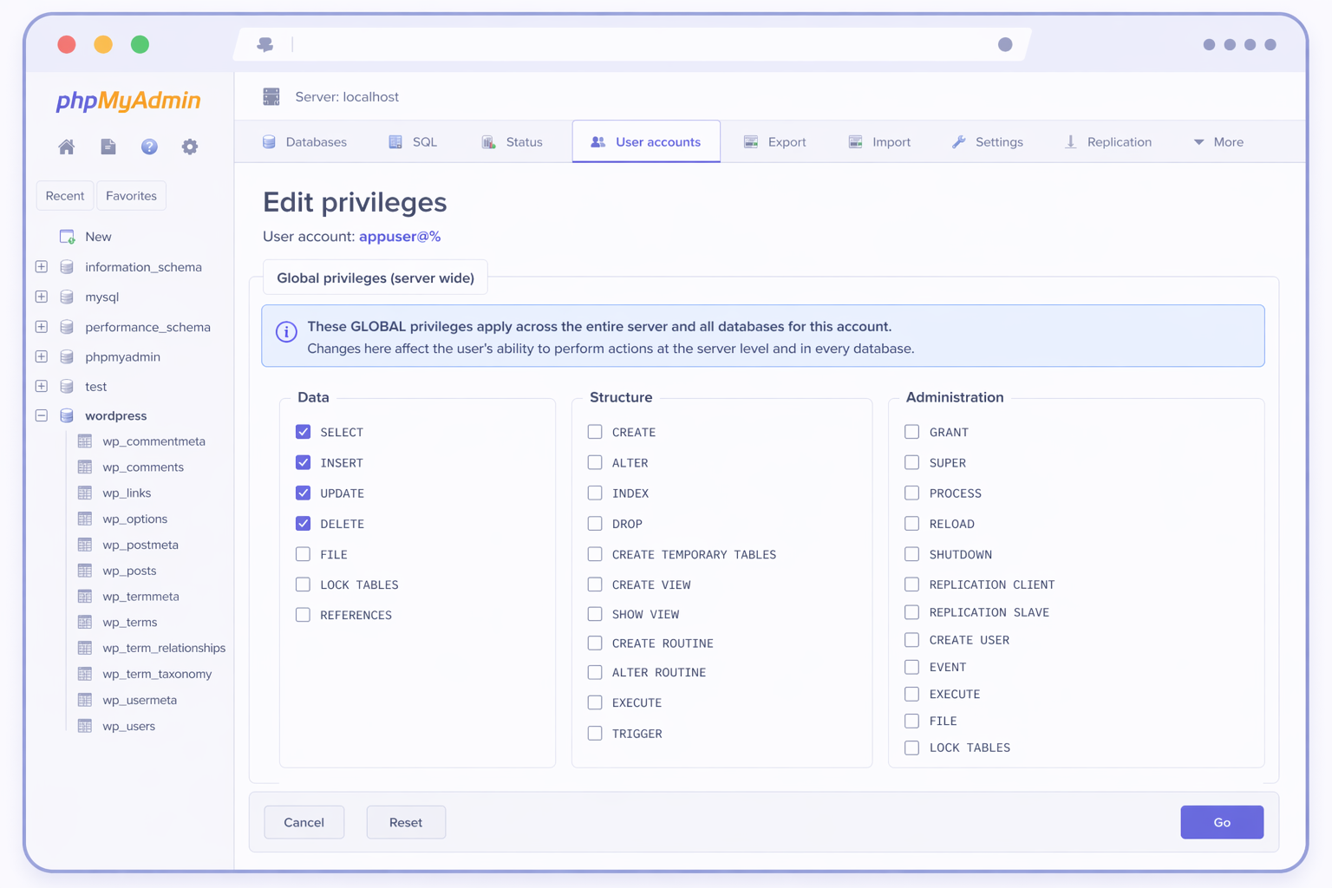
Task: Open the appuser@% account link
Action: (400, 236)
